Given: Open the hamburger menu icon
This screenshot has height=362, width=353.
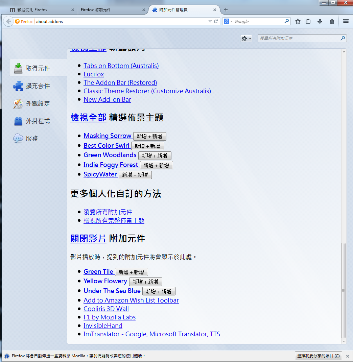Looking at the screenshot, I should pos(346,22).
